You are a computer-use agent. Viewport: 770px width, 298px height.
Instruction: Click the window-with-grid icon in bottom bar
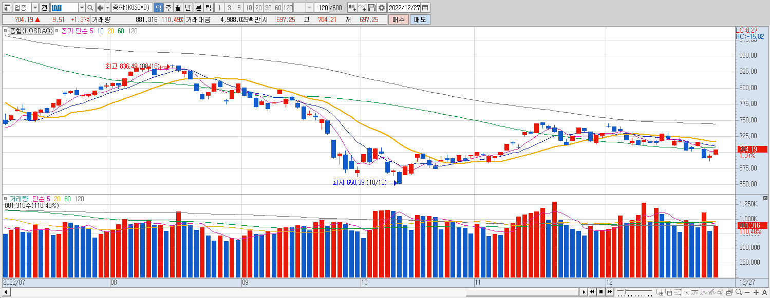[x=660, y=292]
